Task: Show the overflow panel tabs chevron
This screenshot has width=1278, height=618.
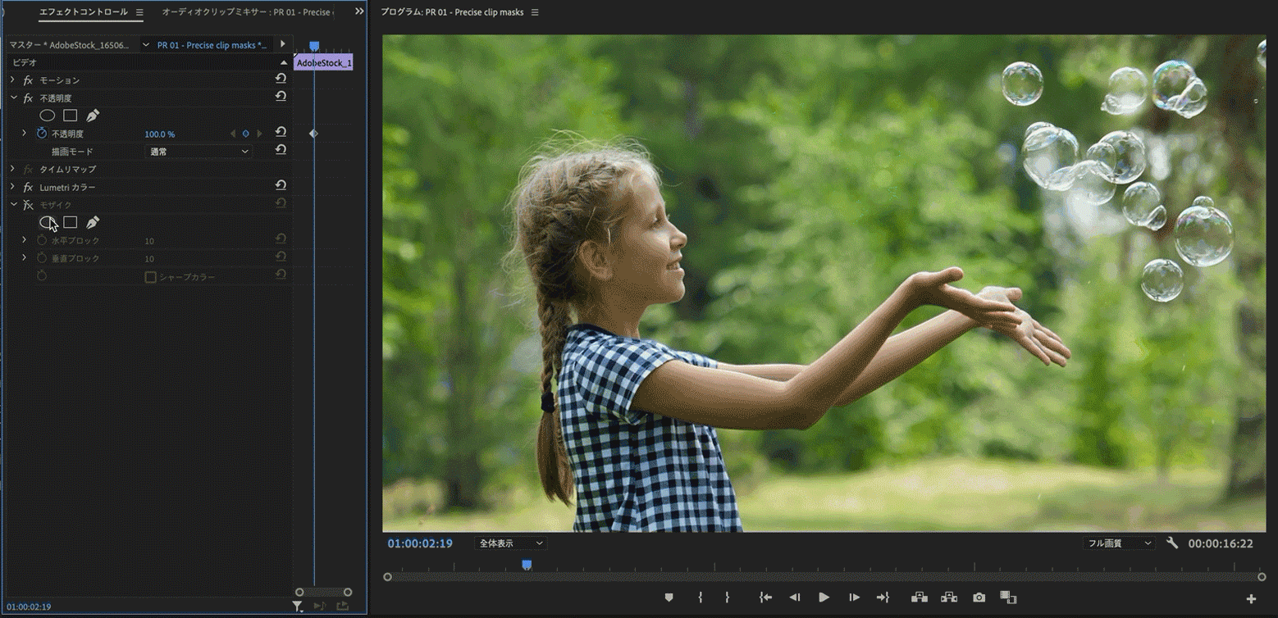Action: point(358,11)
